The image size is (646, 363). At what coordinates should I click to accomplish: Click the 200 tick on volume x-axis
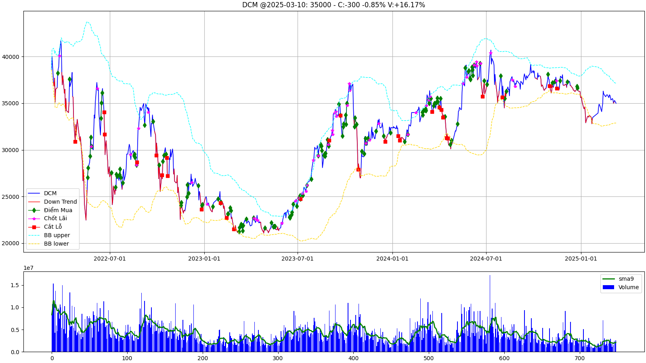pyautogui.click(x=203, y=358)
